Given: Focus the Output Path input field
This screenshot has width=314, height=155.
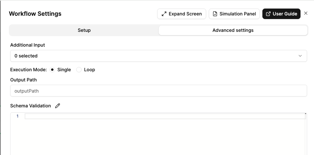Looking at the screenshot, I should tap(158, 91).
